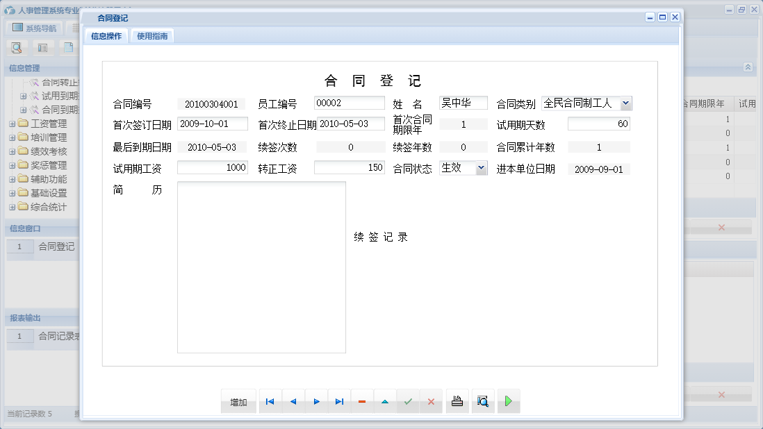
Task: Click the green run arrow icon
Action: click(x=508, y=401)
